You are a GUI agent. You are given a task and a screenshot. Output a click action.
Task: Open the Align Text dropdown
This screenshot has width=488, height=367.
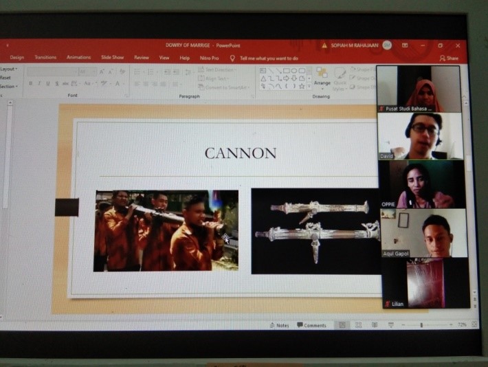[214, 78]
